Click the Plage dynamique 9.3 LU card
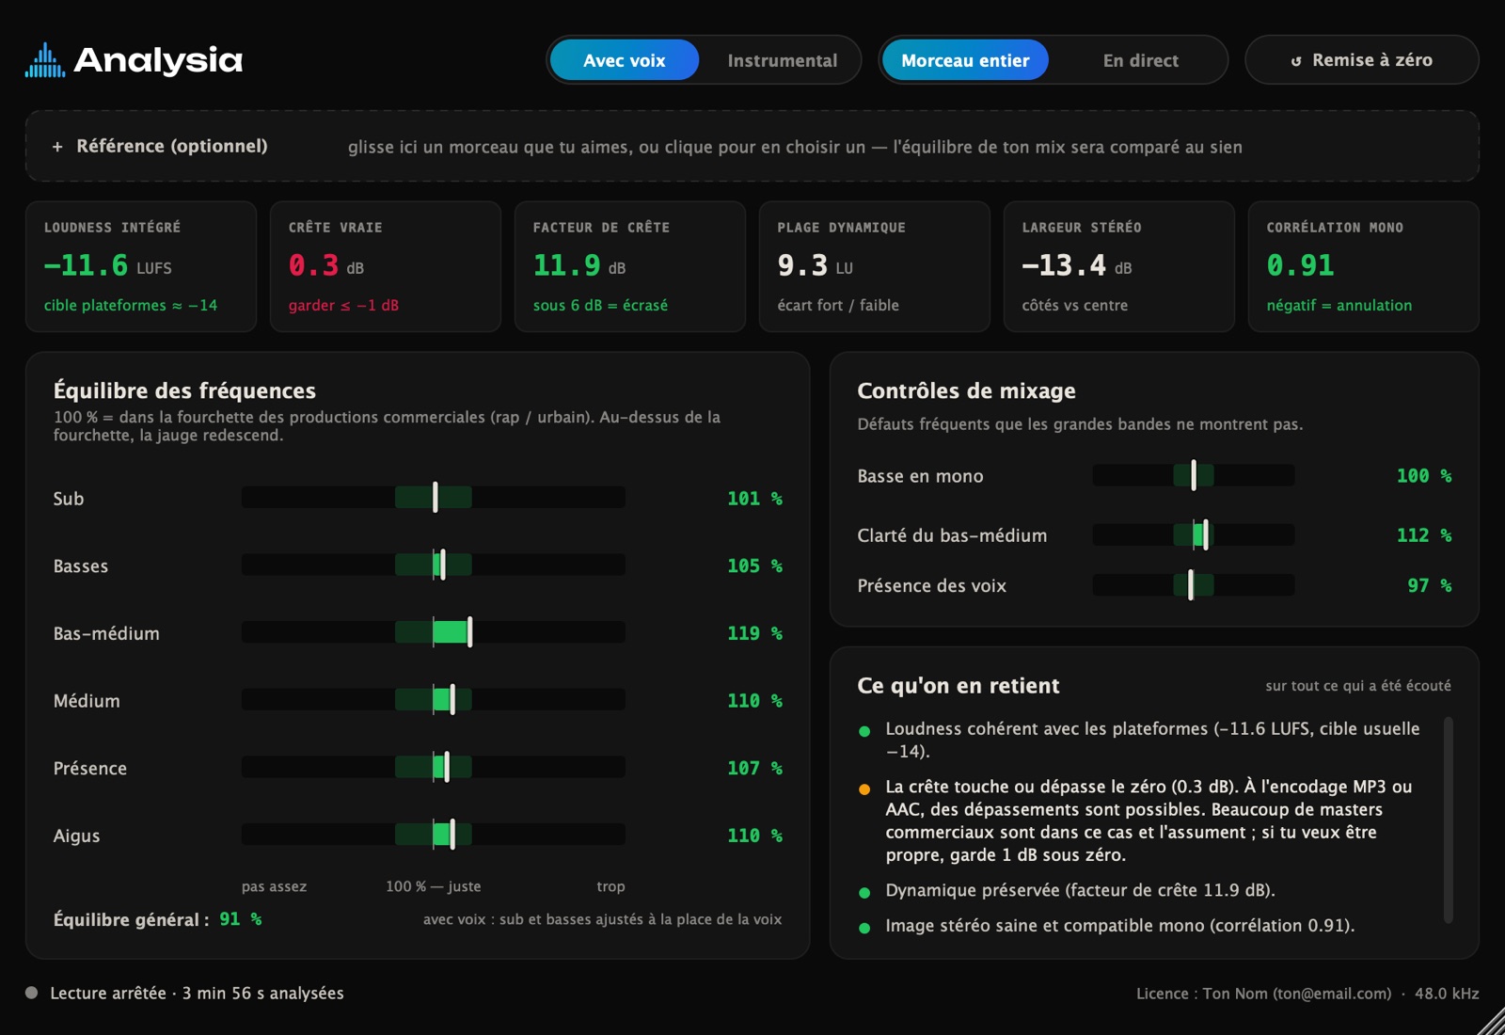The width and height of the screenshot is (1505, 1035). pos(875,266)
